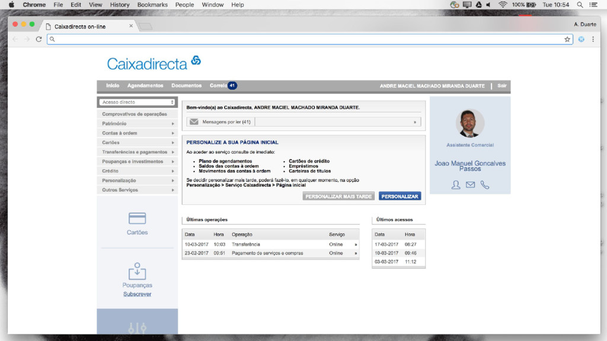Image resolution: width=607 pixels, height=341 pixels.
Task: Expand the Crédito menu
Action: pos(137,171)
